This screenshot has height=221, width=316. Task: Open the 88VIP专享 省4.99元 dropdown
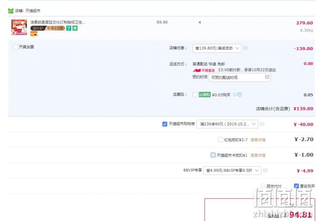(232, 170)
